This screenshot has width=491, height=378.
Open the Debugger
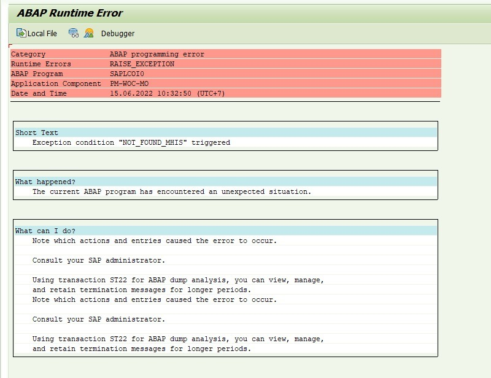tap(117, 34)
